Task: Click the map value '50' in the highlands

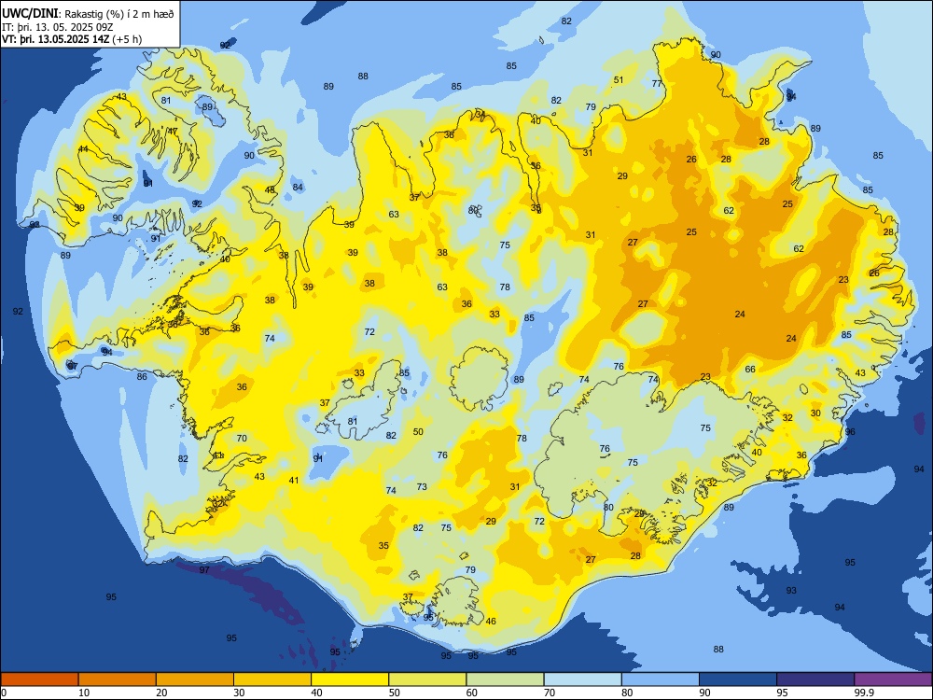Action: (418, 431)
